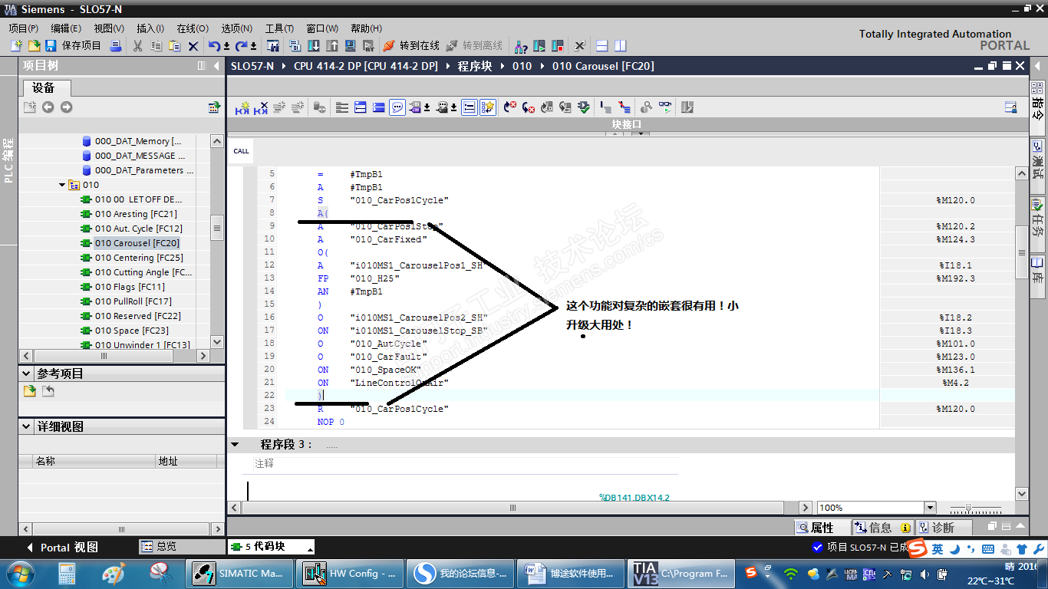Navigate forward in project tree
This screenshot has height=589, width=1048.
tap(67, 107)
